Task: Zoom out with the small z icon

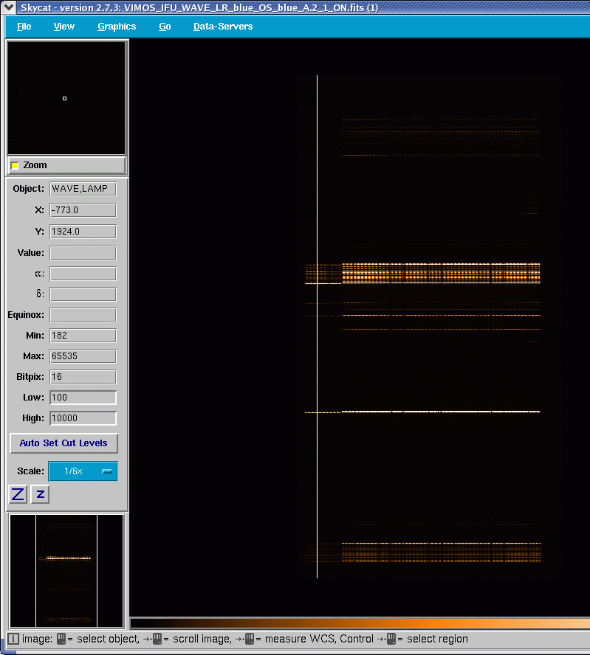Action: [40, 495]
